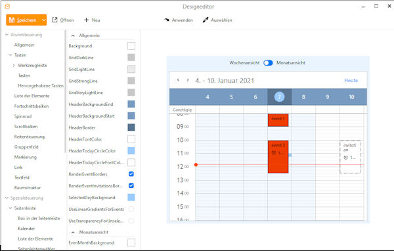The image size is (394, 251).
Task: Select the Auswählen eyedropper tool
Action: [x=217, y=20]
